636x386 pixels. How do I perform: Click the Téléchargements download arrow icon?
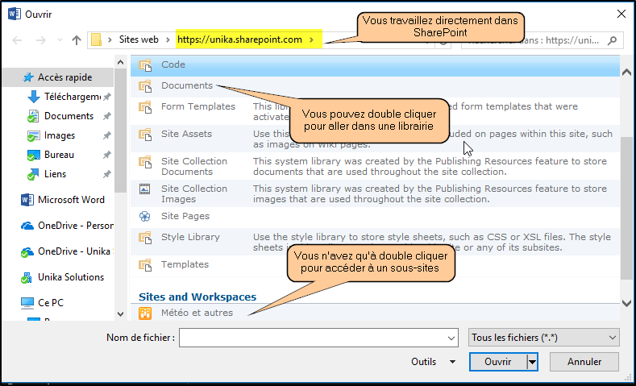tap(34, 97)
